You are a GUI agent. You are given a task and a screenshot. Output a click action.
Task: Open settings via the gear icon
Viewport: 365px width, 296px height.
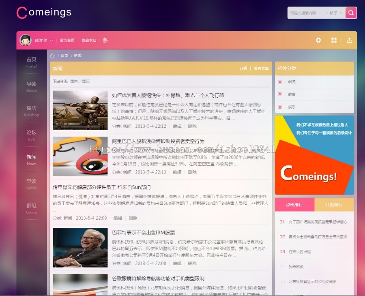tap(318, 40)
